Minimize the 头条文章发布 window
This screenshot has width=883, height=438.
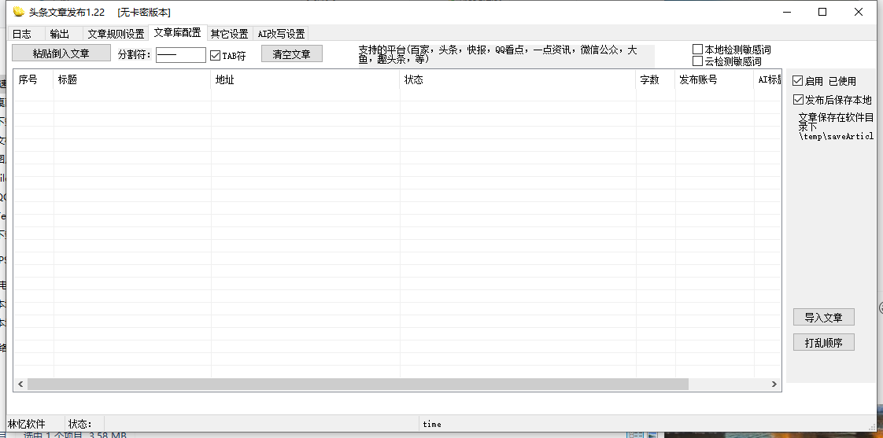click(x=786, y=12)
